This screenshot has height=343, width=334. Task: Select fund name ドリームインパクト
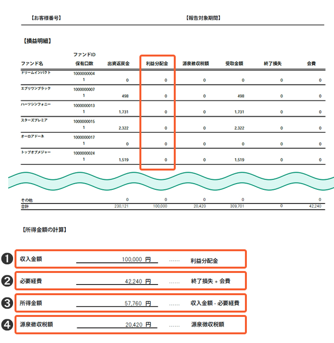pos(36,72)
